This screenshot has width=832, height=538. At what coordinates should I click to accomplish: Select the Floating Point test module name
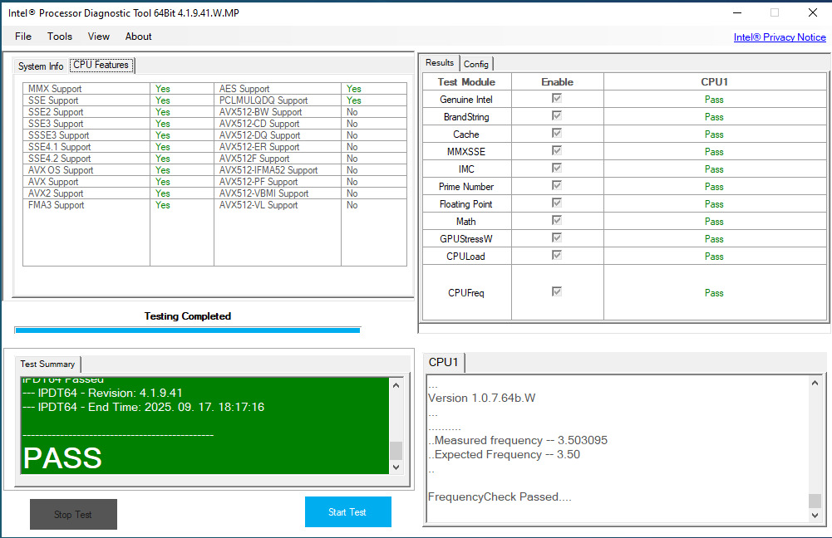(466, 204)
